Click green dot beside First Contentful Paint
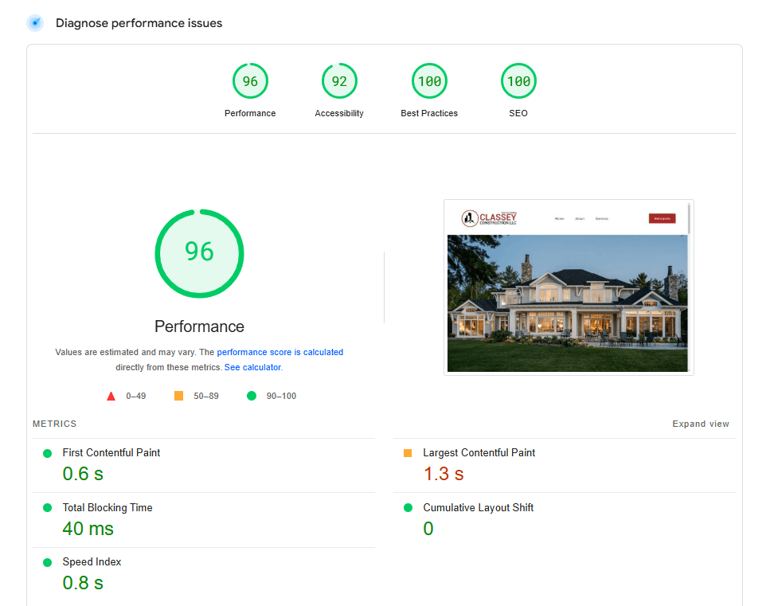 click(47, 453)
